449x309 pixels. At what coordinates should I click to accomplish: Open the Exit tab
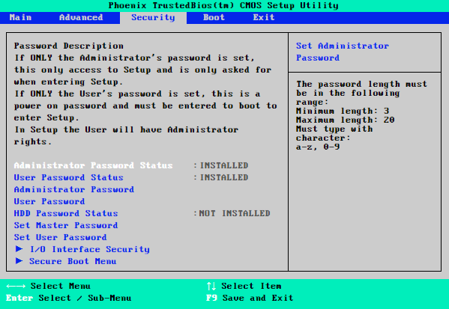pyautogui.click(x=264, y=17)
